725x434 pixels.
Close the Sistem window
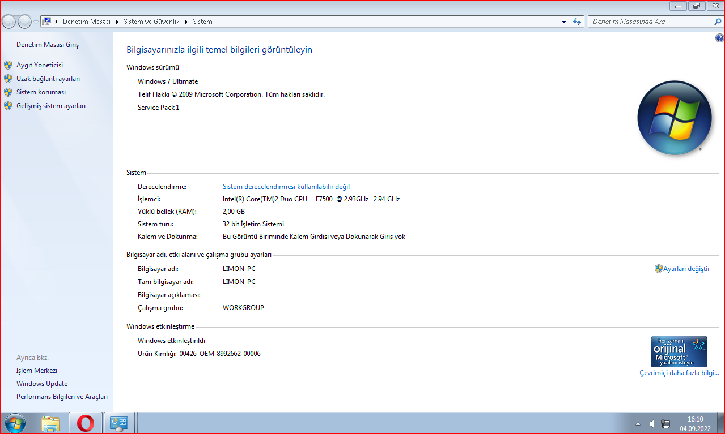coord(714,6)
